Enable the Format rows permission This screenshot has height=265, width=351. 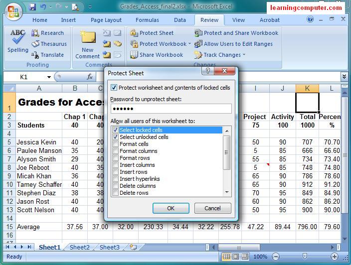[115, 158]
